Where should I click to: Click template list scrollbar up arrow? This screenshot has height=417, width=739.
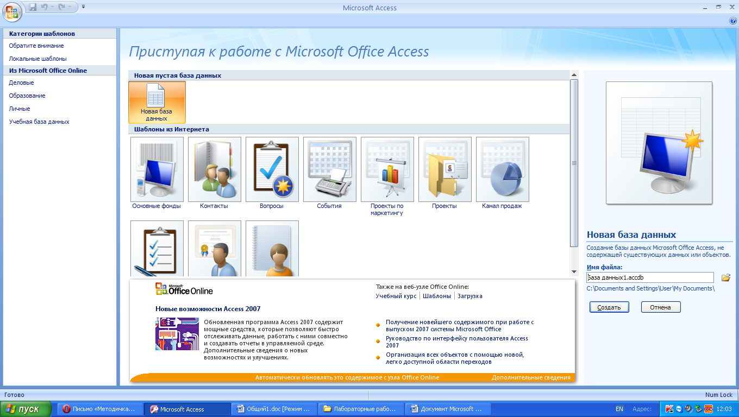[574, 74]
